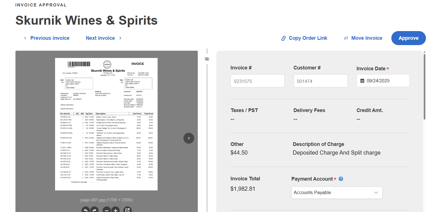
Task: Zoom out with the minus icon
Action: [x=107, y=210]
